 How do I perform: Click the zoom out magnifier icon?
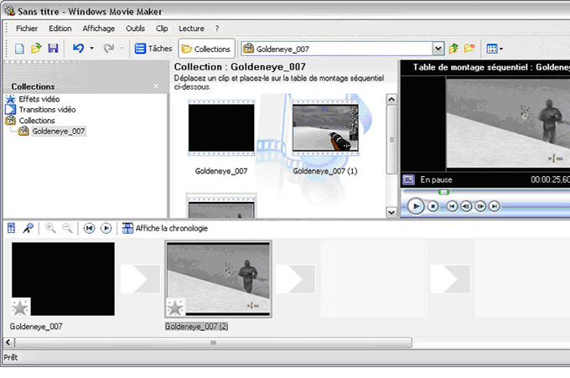(x=67, y=228)
